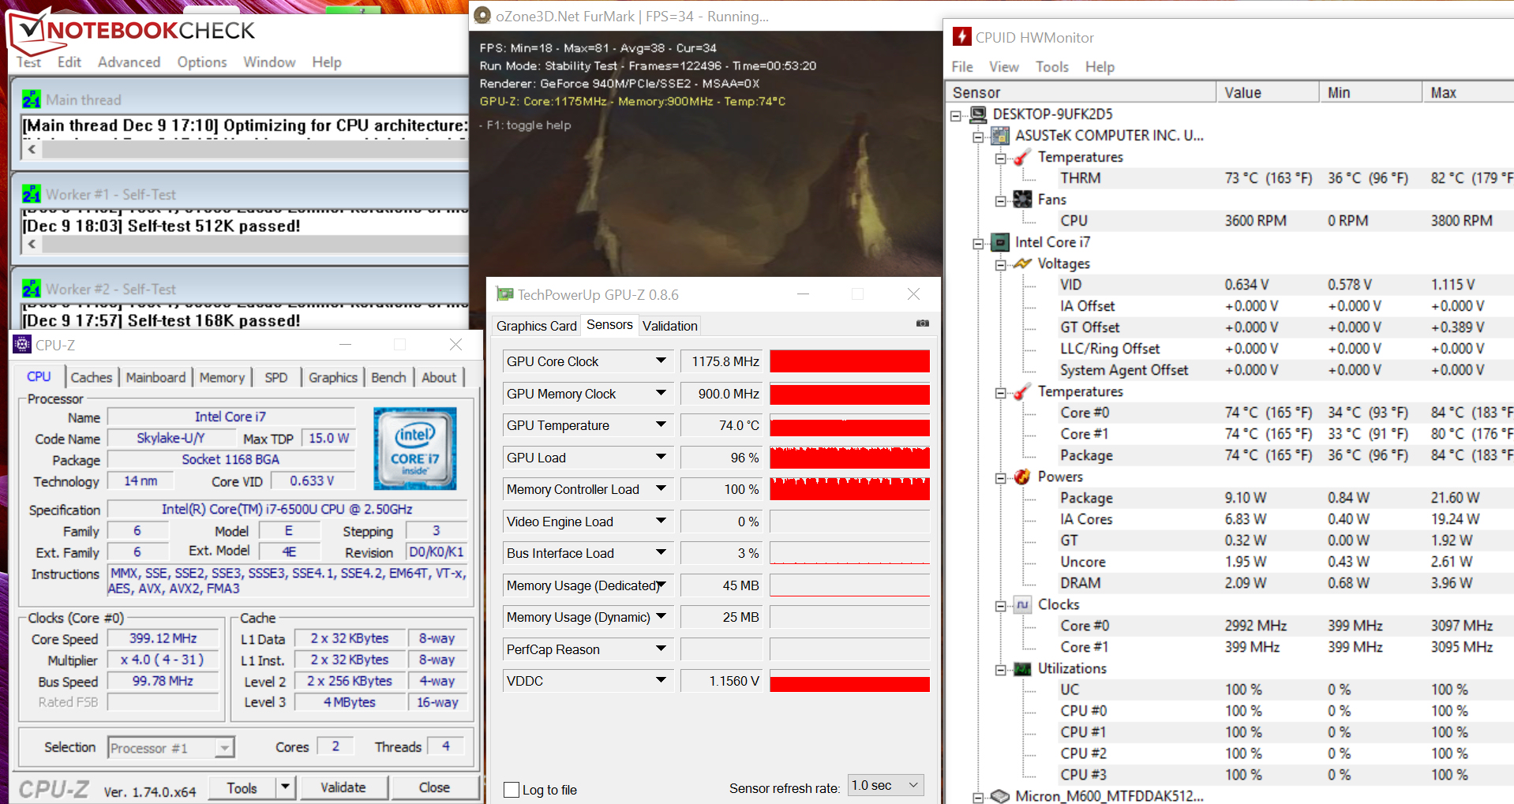Viewport: 1514px width, 804px height.
Task: Open the HWMonitor Tools menu
Action: (x=1052, y=67)
